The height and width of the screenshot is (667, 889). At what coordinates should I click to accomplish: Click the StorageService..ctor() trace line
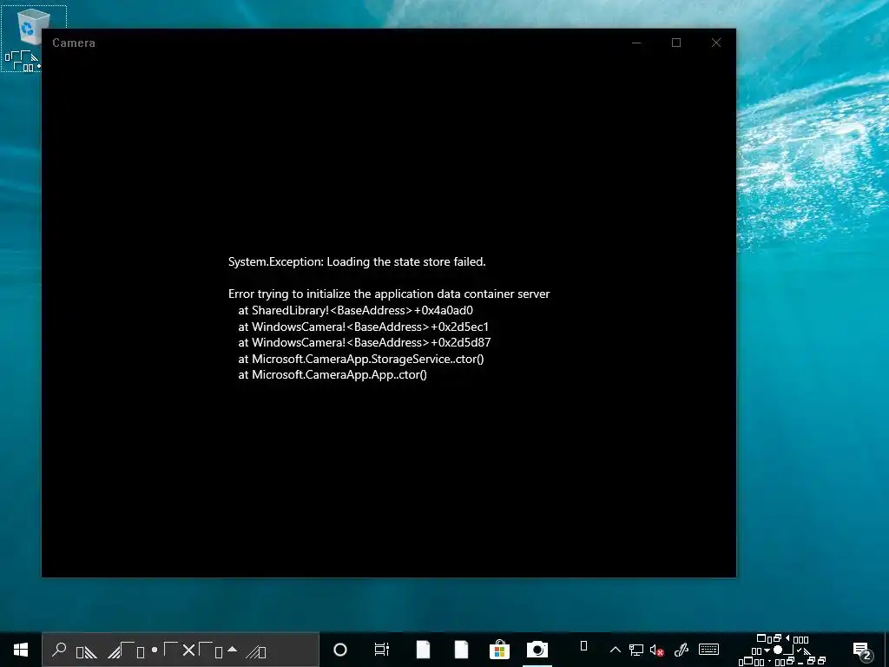pyautogui.click(x=361, y=359)
